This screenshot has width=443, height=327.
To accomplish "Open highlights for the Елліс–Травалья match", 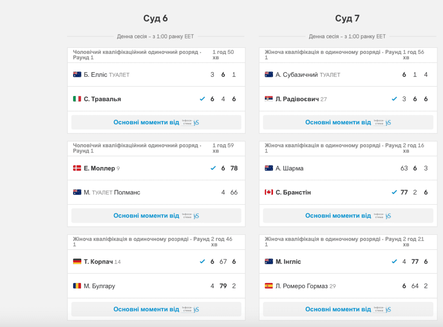I will [156, 122].
